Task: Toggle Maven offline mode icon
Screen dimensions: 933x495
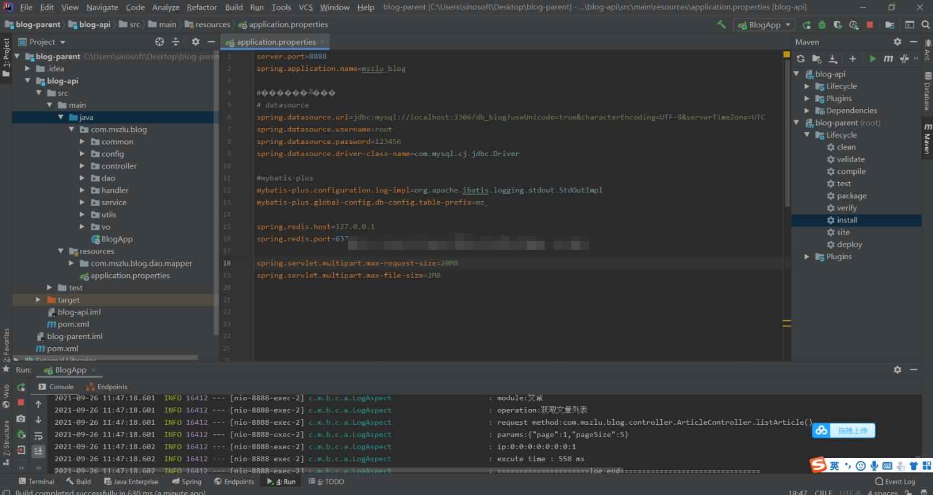Action: 904,59
